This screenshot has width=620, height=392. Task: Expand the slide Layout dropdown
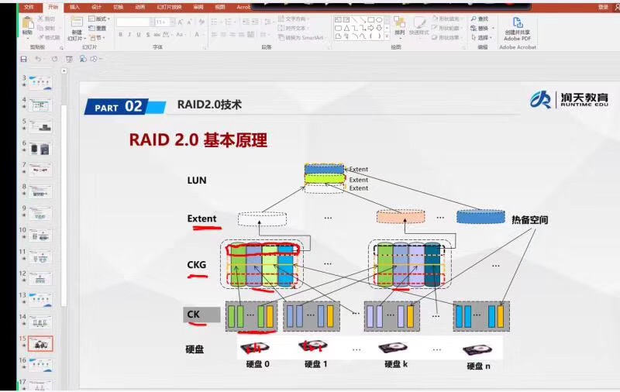coord(100,19)
